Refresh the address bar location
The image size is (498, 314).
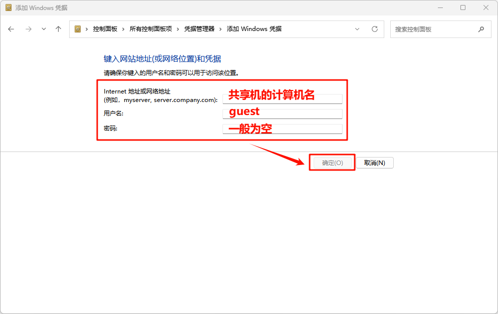[374, 29]
